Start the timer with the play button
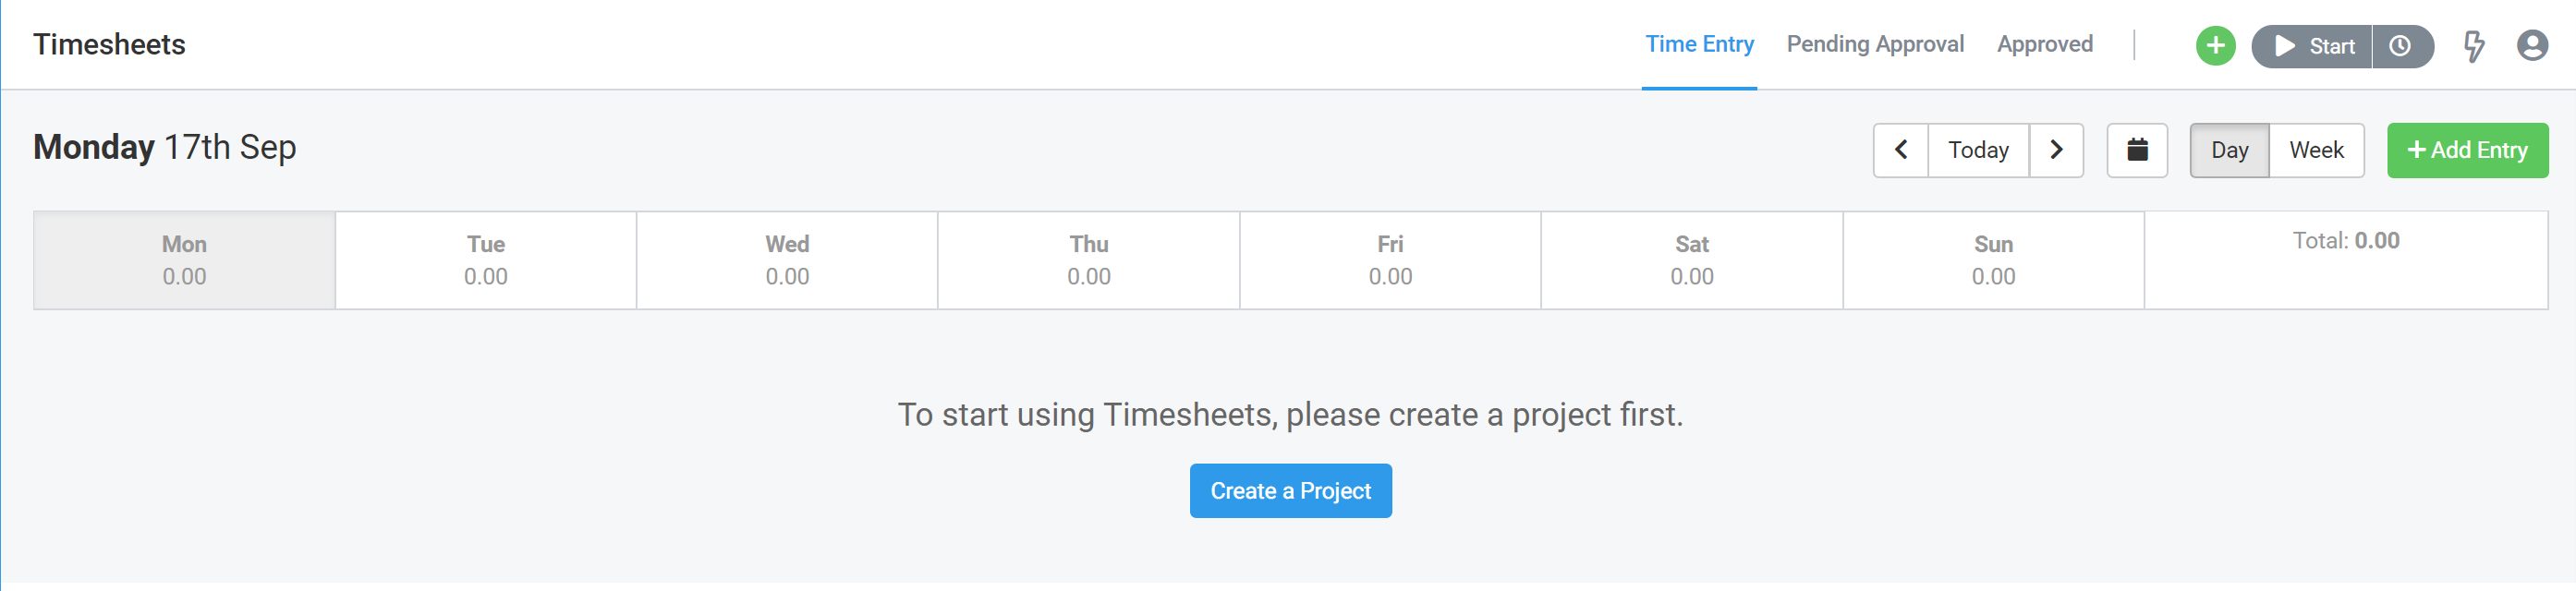The height and width of the screenshot is (591, 2576). (2311, 46)
